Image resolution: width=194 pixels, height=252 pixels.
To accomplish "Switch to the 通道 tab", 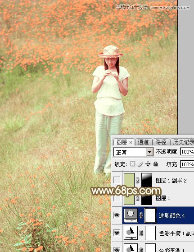I will tap(143, 142).
